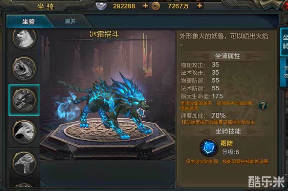288x191 pixels.
Task: Select the highlighted 冰霜祸斗 mount portrait
Action: 24,100
